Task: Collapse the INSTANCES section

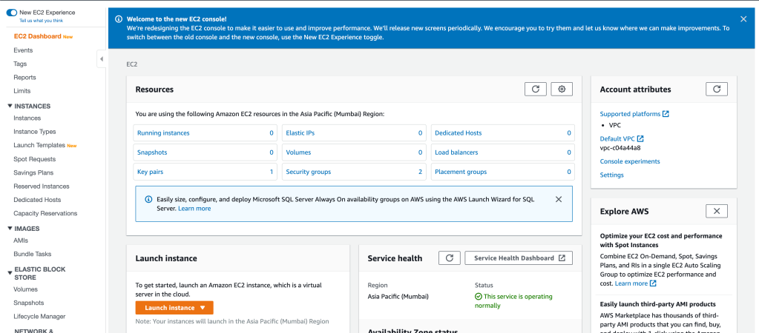Action: (10, 106)
